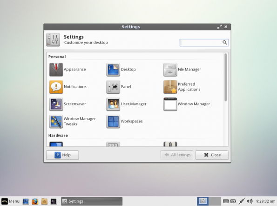
Task: Click the Close button at bottom
Action: (x=212, y=155)
